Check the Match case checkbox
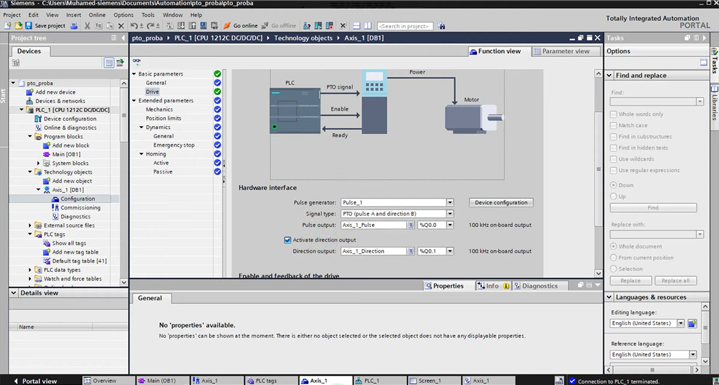The height and width of the screenshot is (385, 719). click(x=614, y=126)
